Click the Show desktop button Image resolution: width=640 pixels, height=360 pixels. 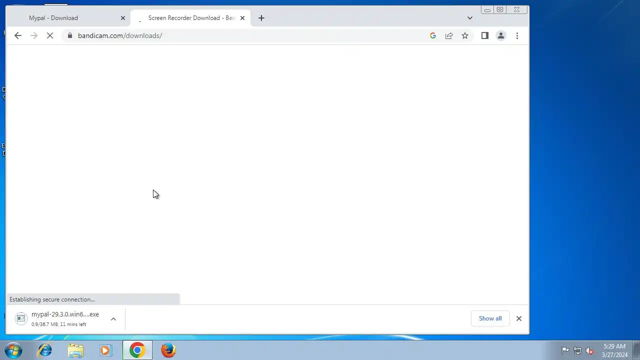point(636,350)
